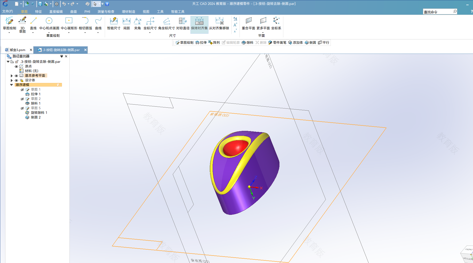This screenshot has height=263, width=473.
Task: Open the 更多平面 more planes tool
Action: coord(263,24)
